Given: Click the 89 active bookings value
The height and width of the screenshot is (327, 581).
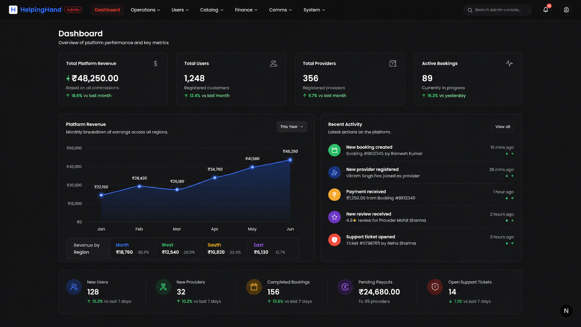Looking at the screenshot, I should point(427,78).
